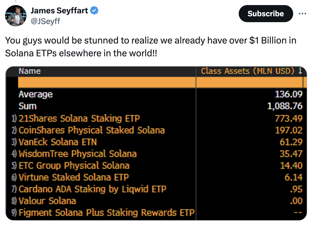Open the three-dot more options menu
Screen dimensions: 314x228
pos(302,13)
